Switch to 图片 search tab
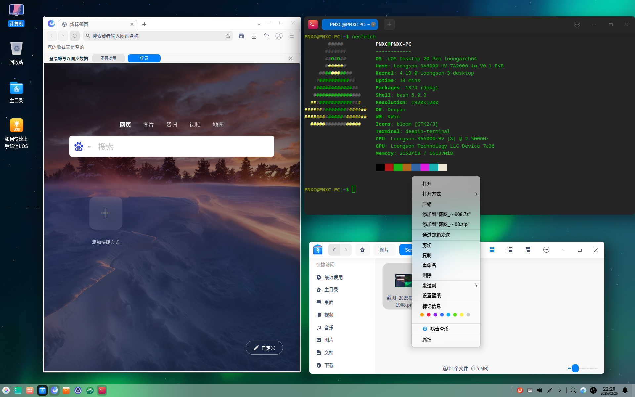This screenshot has height=397, width=635. (148, 125)
